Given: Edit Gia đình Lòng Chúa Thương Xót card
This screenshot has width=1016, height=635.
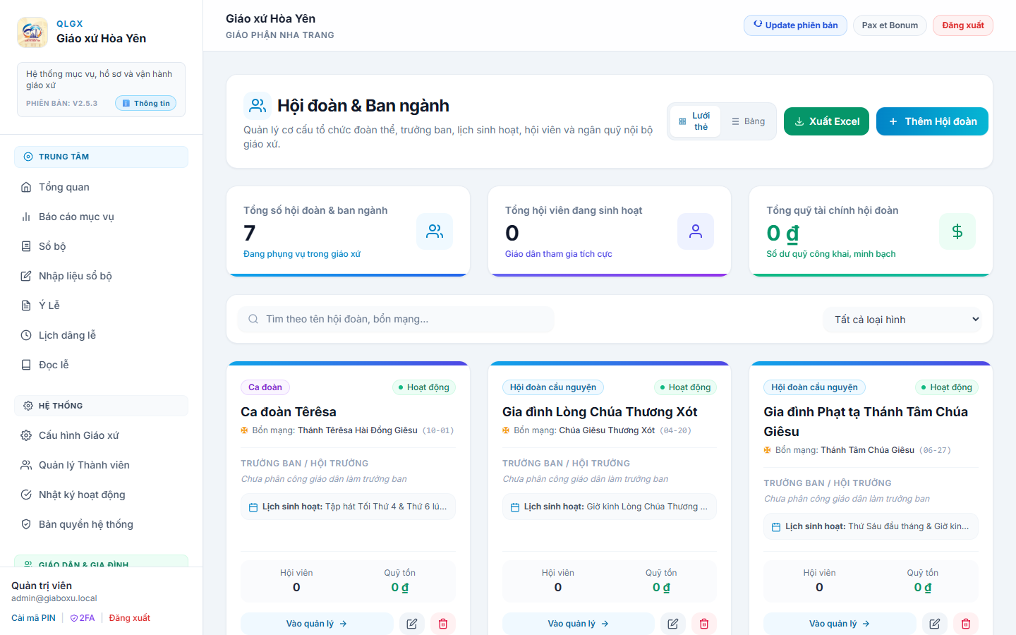Looking at the screenshot, I should [673, 624].
